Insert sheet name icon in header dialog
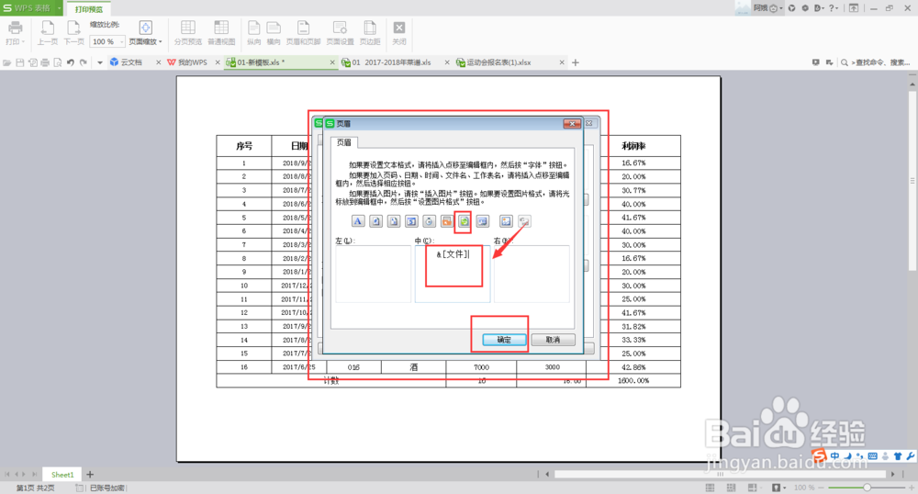The image size is (918, 494). coord(483,220)
